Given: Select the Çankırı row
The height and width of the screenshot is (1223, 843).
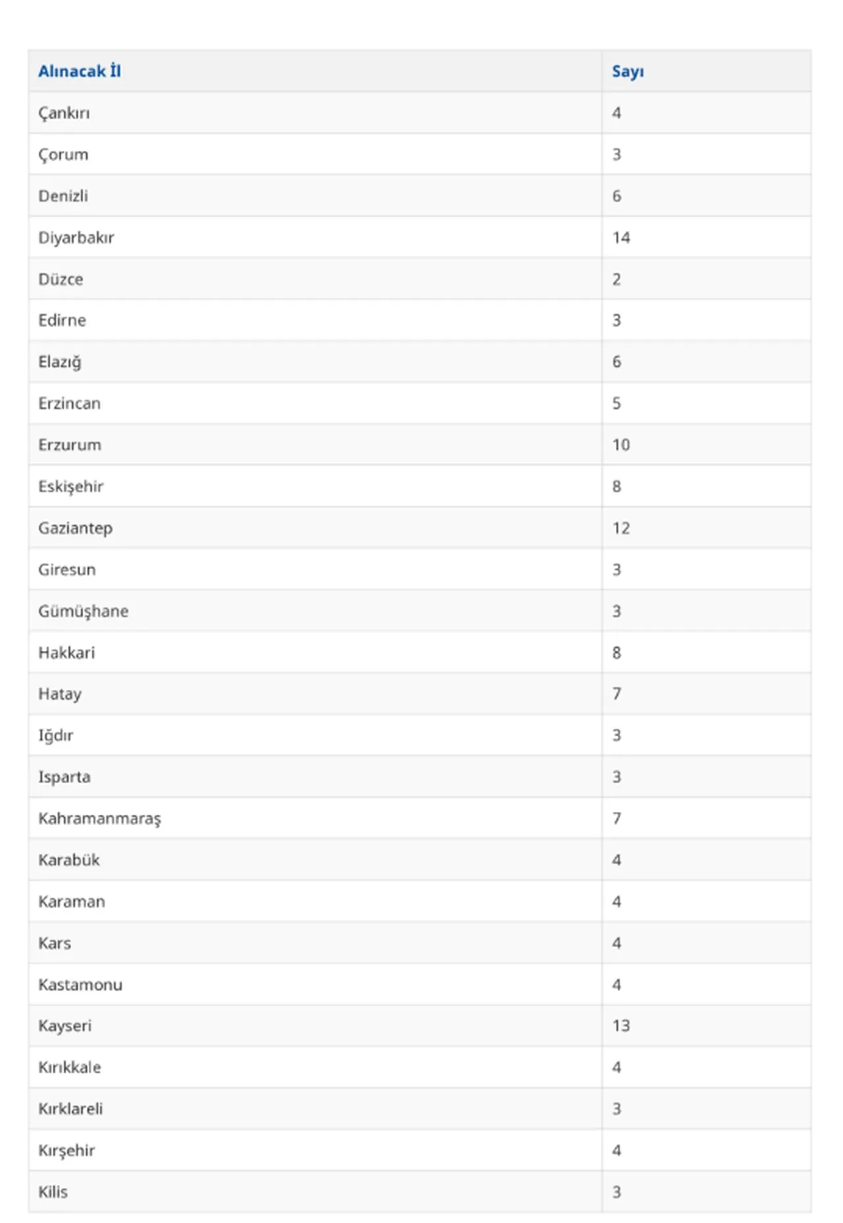Looking at the screenshot, I should pos(420,113).
